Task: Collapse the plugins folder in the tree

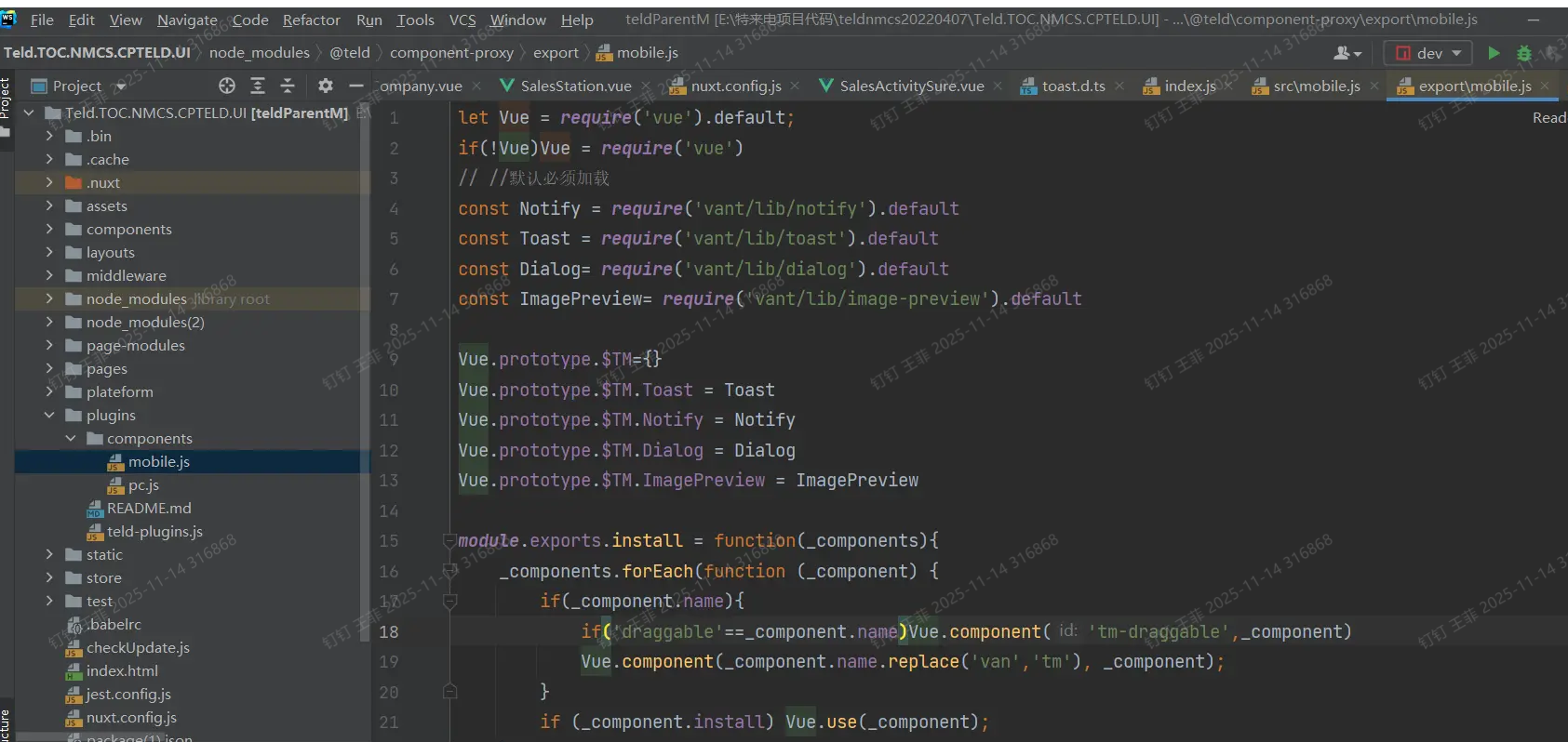Action: (49, 415)
